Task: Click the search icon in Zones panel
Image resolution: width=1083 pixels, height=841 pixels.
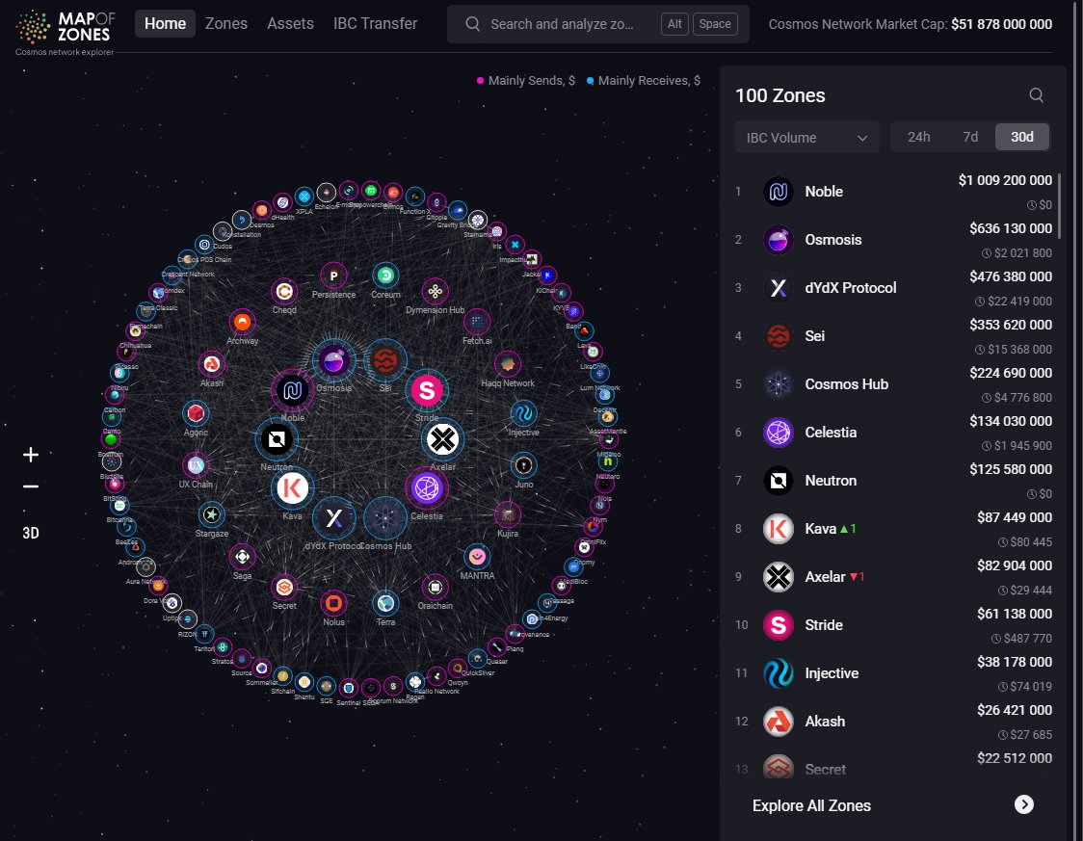Action: point(1036,95)
